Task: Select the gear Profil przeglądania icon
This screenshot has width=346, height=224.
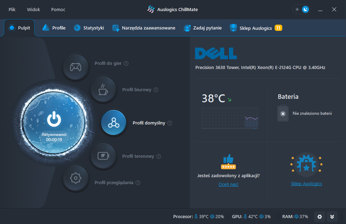Action: (76, 178)
